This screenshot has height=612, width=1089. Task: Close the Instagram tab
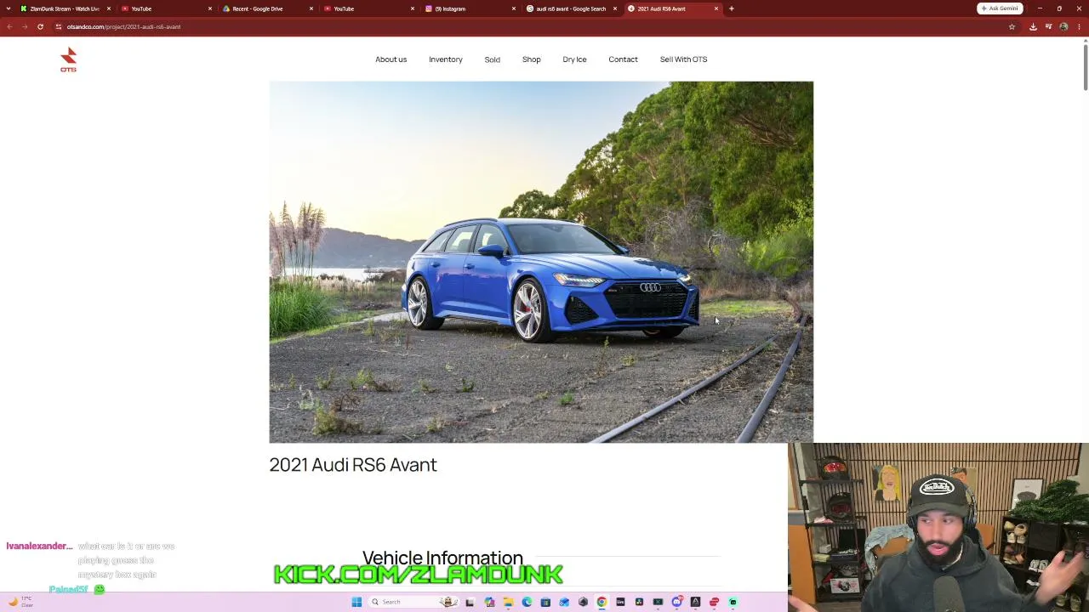[514, 8]
